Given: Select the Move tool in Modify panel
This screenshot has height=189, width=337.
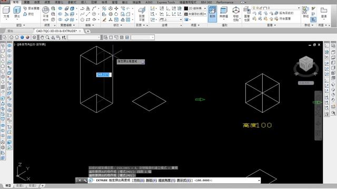Looking at the screenshot, I should pos(116,8).
